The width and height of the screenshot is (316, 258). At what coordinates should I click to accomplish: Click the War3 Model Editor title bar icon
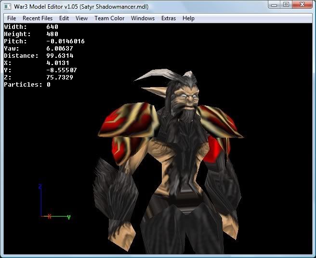(x=7, y=6)
